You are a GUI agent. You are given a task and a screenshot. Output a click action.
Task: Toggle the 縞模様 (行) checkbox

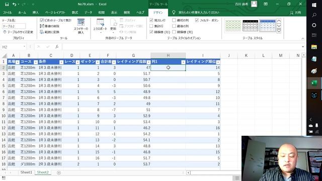coord(151,32)
